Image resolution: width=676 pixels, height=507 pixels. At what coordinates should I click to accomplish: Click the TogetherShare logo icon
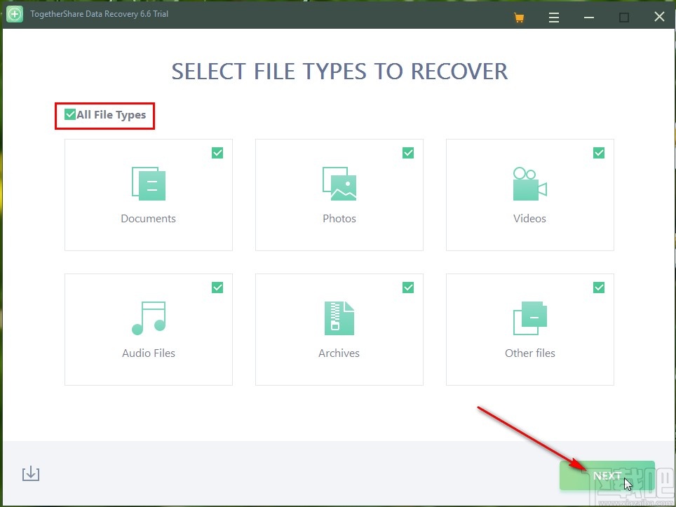click(x=14, y=14)
